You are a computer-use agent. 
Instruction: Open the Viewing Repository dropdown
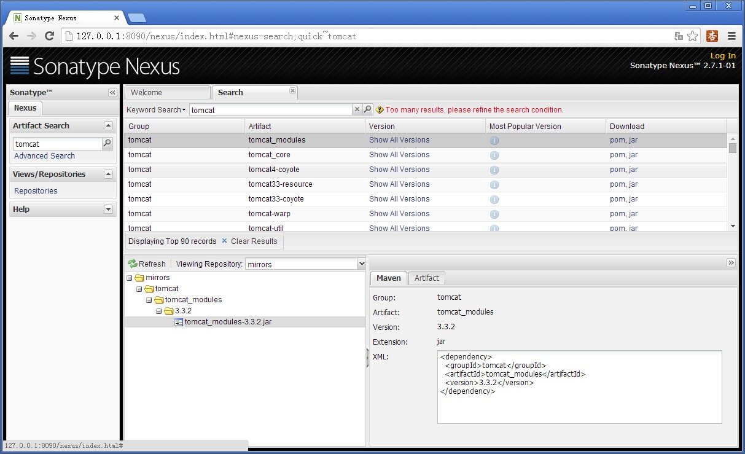361,264
